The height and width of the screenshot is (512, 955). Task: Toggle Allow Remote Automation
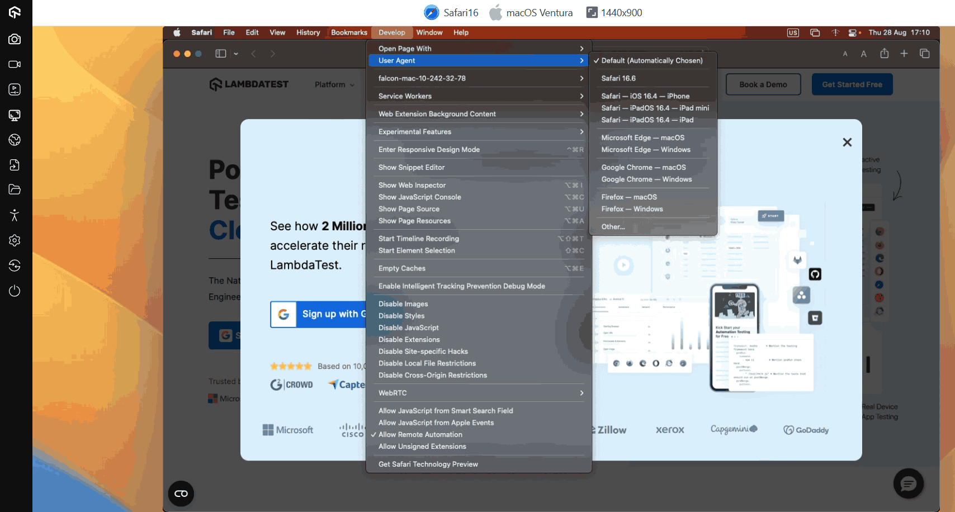tap(479, 434)
